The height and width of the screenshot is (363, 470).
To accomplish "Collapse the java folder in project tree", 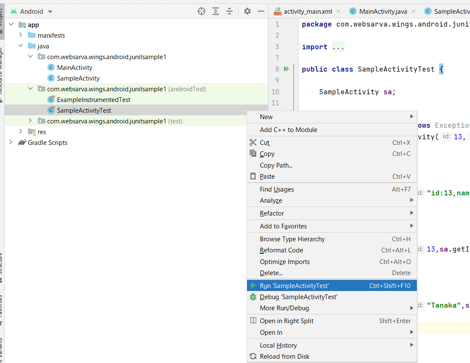I will tap(20, 46).
